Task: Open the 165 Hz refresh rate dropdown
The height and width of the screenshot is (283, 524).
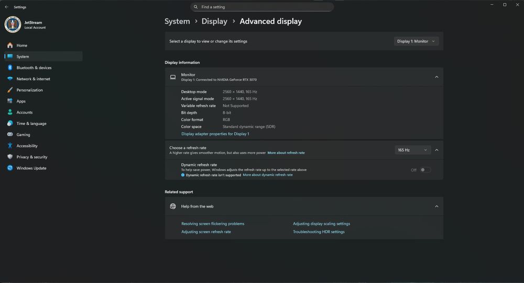Action: coord(413,150)
